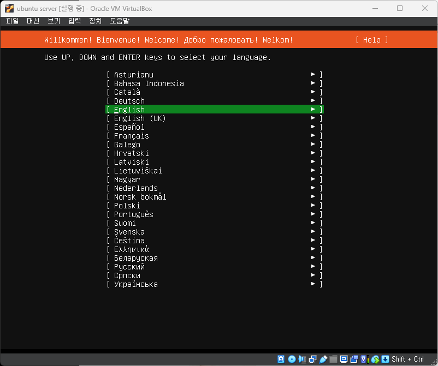Select Magyar language entry
Screen dimensions: 438x366
(x=215, y=179)
